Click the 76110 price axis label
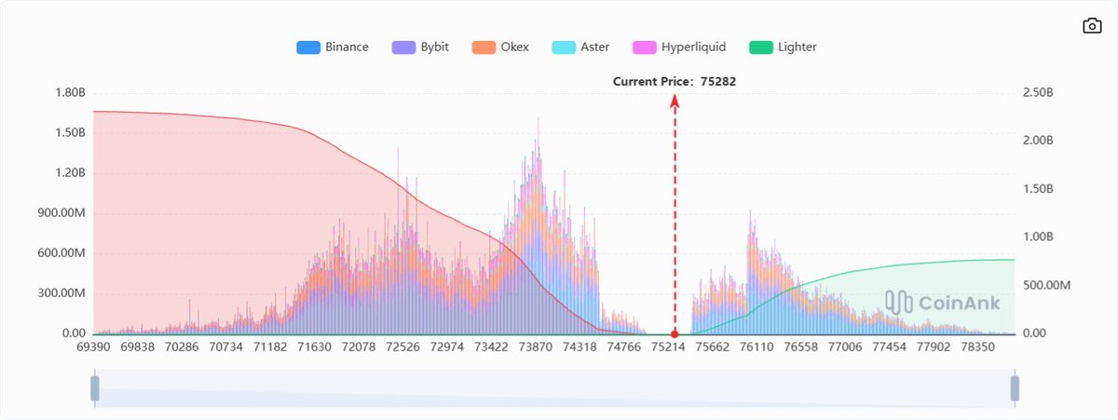The image size is (1118, 420). point(757,347)
